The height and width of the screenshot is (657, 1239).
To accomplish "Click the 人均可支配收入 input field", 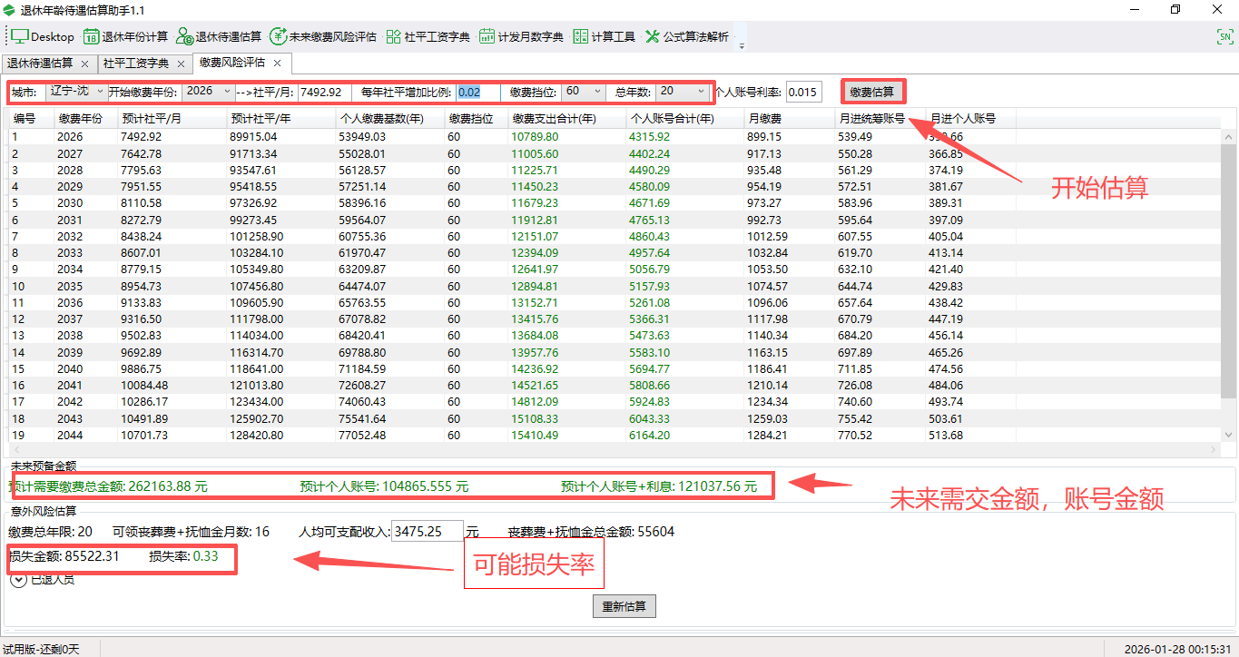I will pyautogui.click(x=427, y=530).
